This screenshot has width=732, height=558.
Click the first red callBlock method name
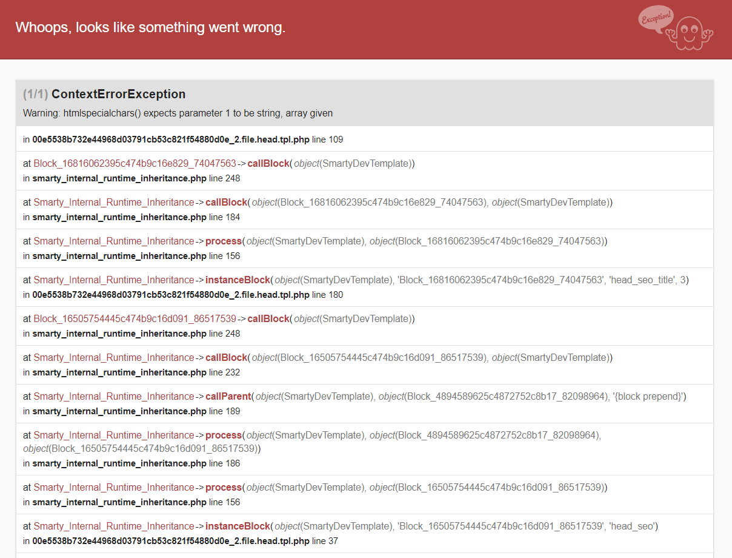click(x=268, y=163)
